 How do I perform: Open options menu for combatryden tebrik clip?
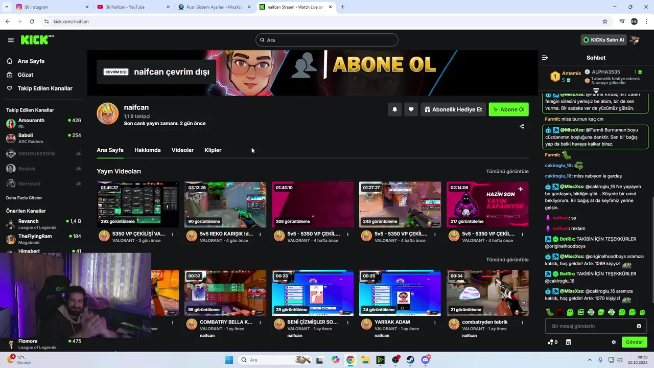pos(522,323)
